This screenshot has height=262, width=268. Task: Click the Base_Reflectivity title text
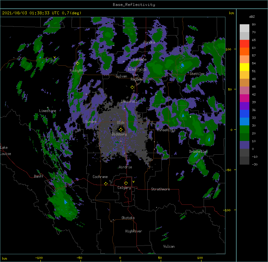pos(134,5)
